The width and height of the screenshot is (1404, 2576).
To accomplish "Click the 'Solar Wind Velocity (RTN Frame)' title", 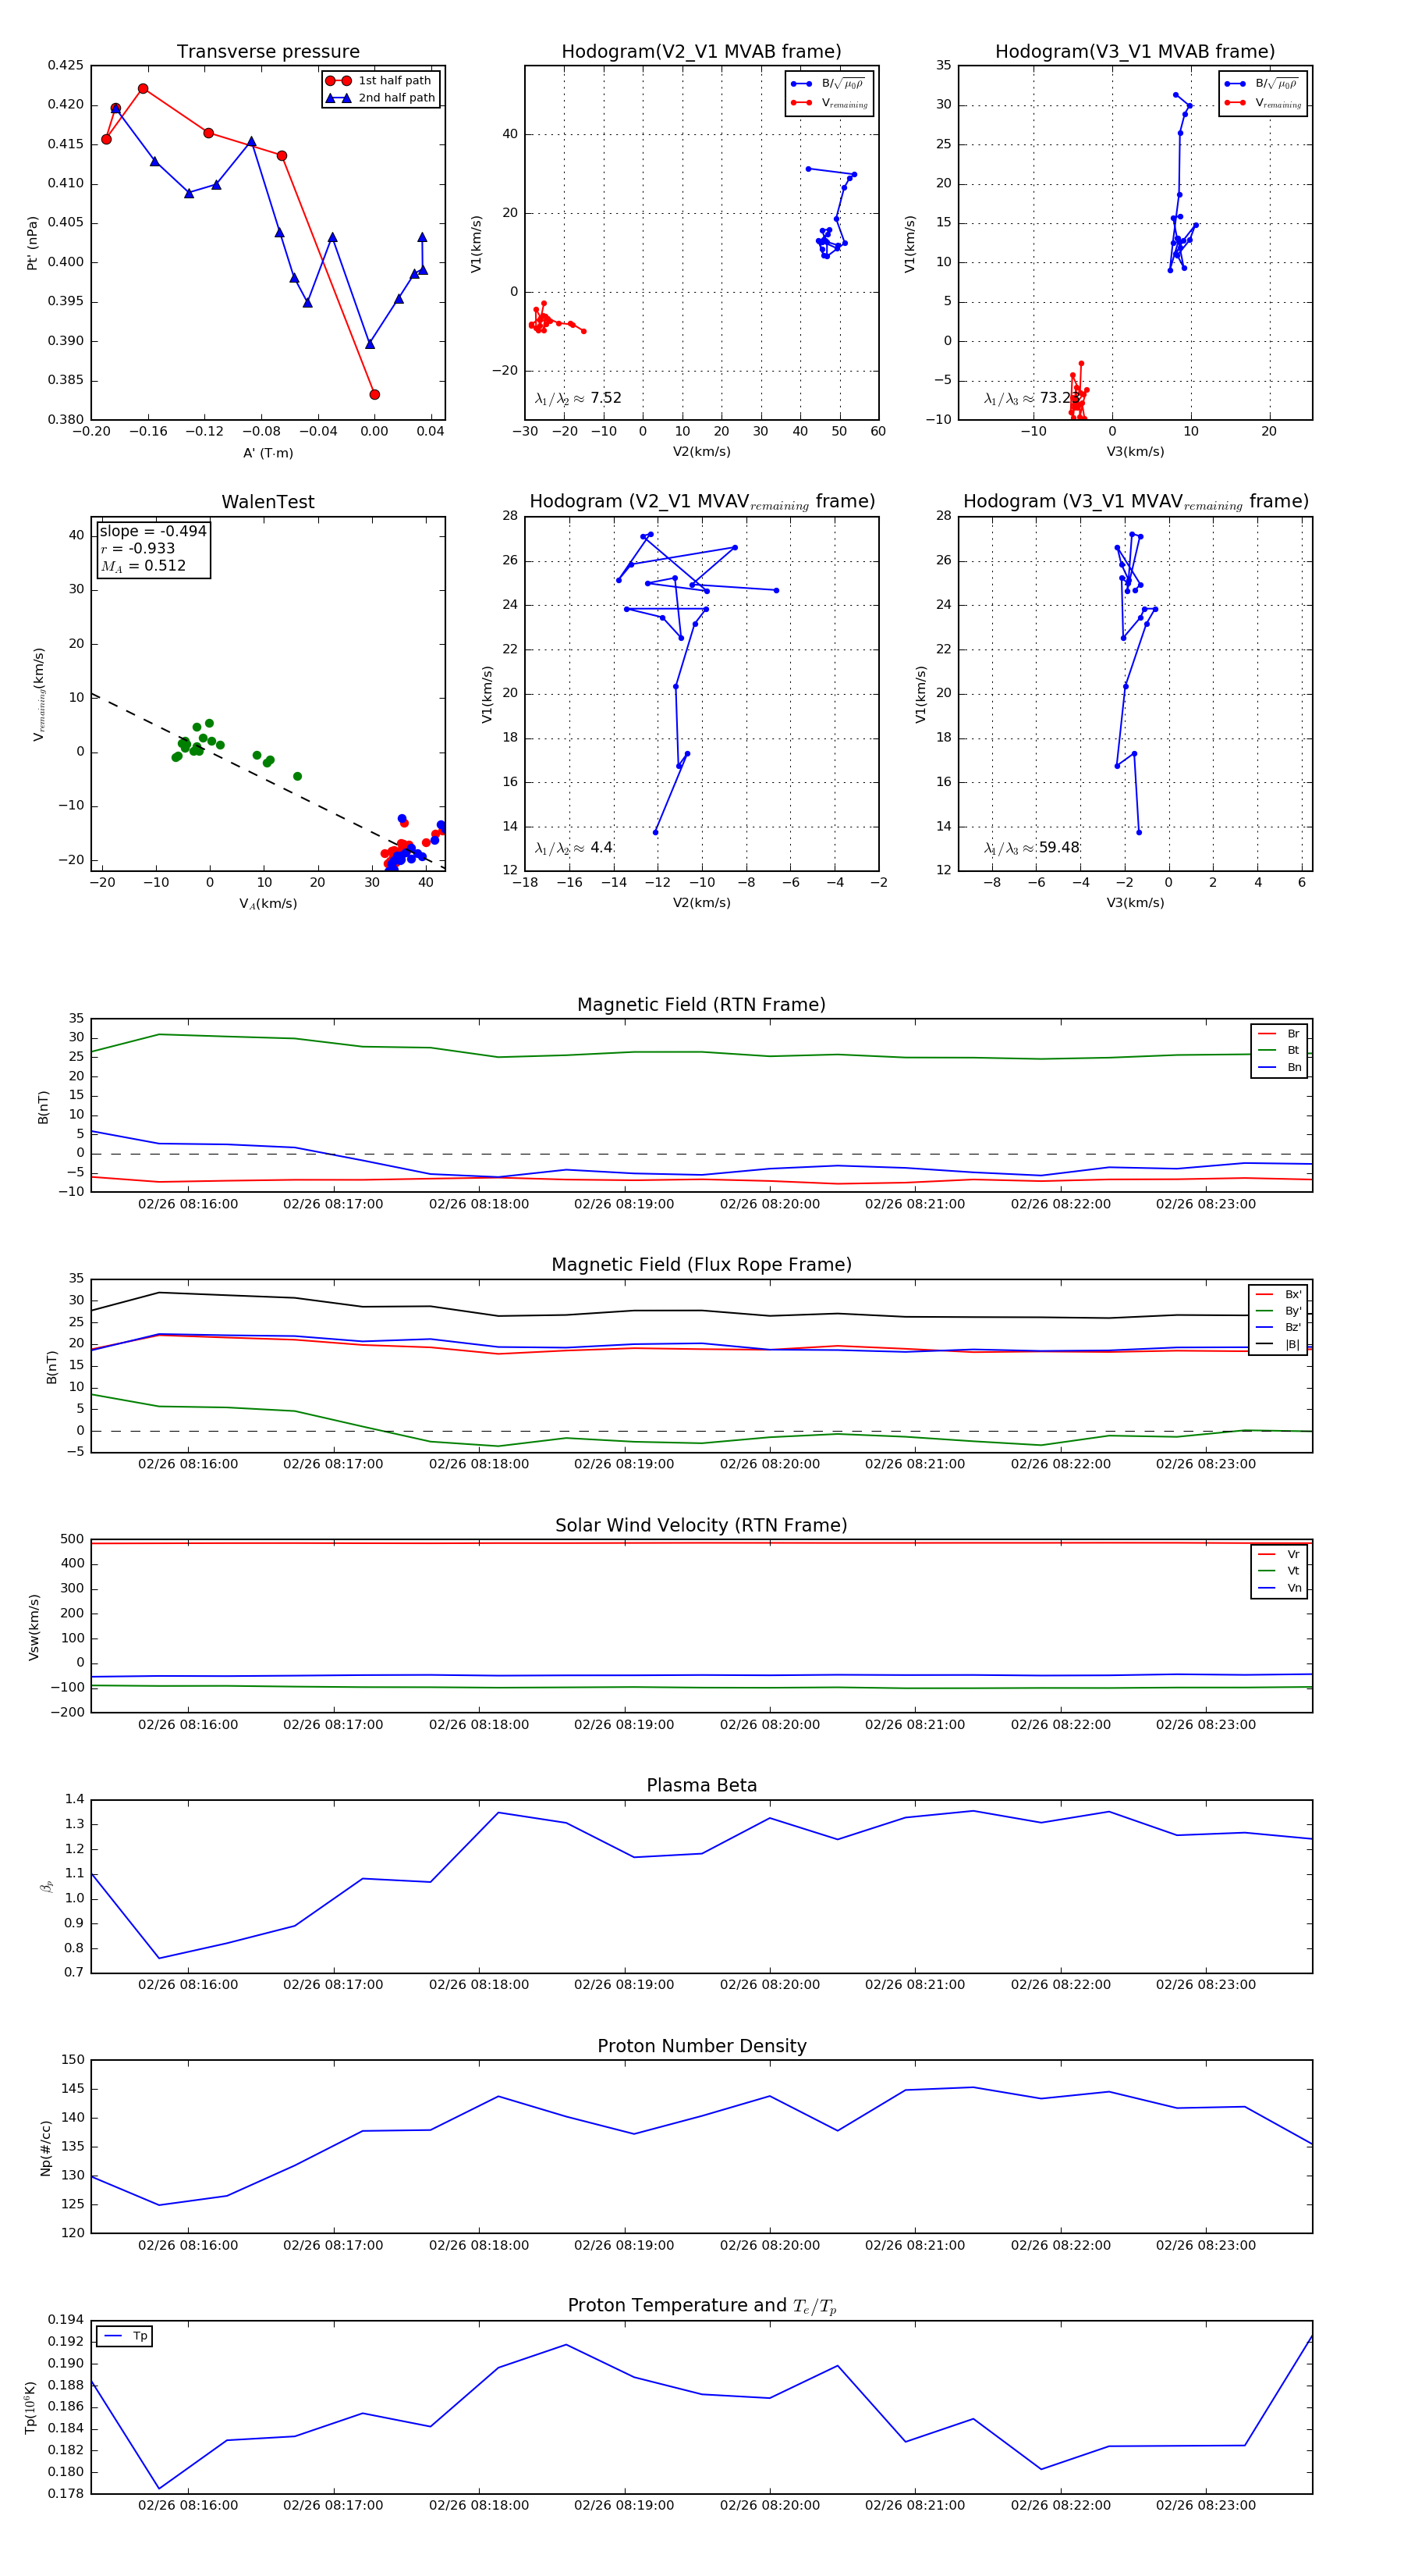I will 701,1525.
